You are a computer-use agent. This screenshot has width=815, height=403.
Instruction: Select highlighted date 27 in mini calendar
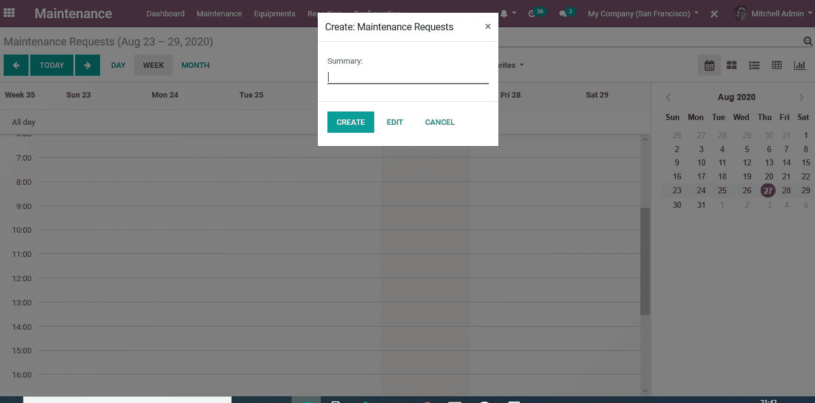[768, 190]
